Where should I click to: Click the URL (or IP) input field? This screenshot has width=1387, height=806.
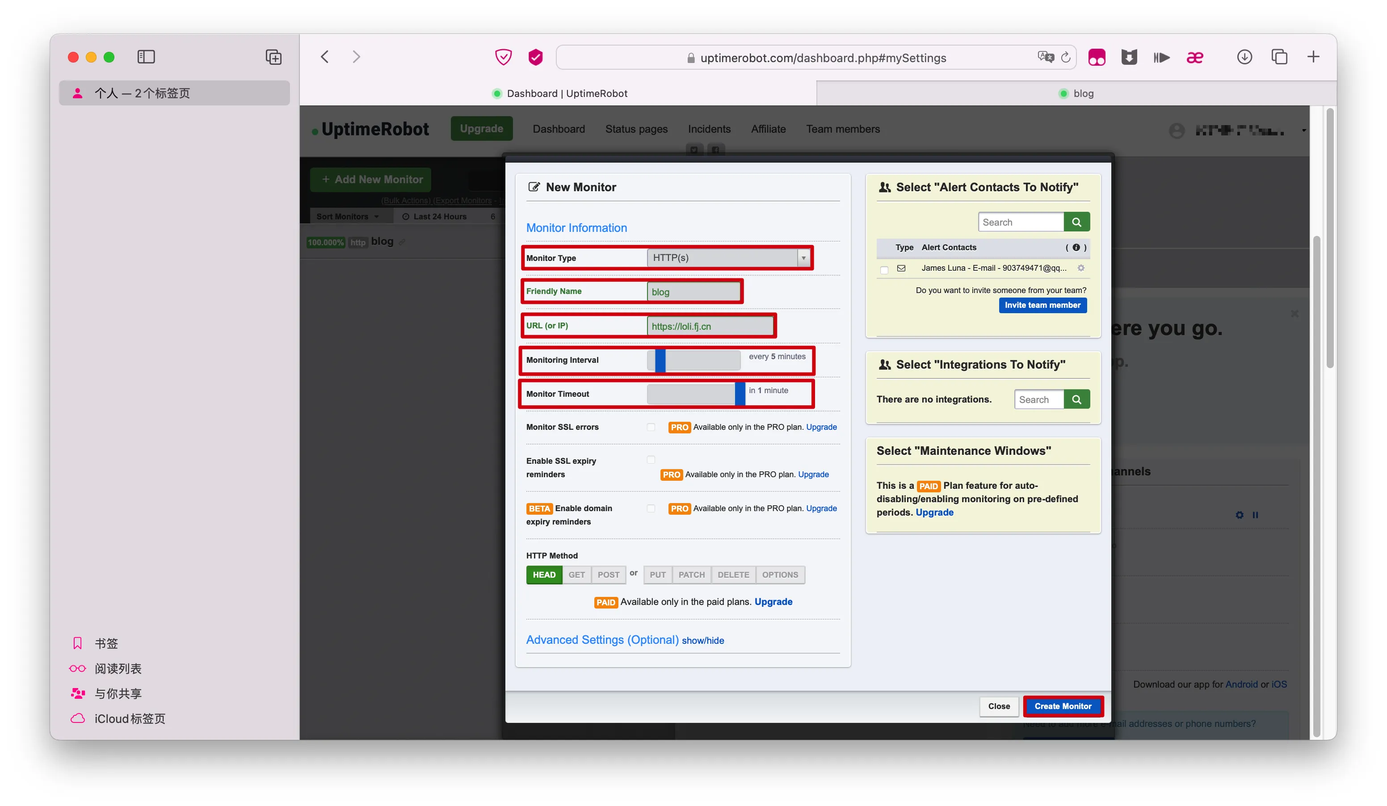[x=710, y=326]
